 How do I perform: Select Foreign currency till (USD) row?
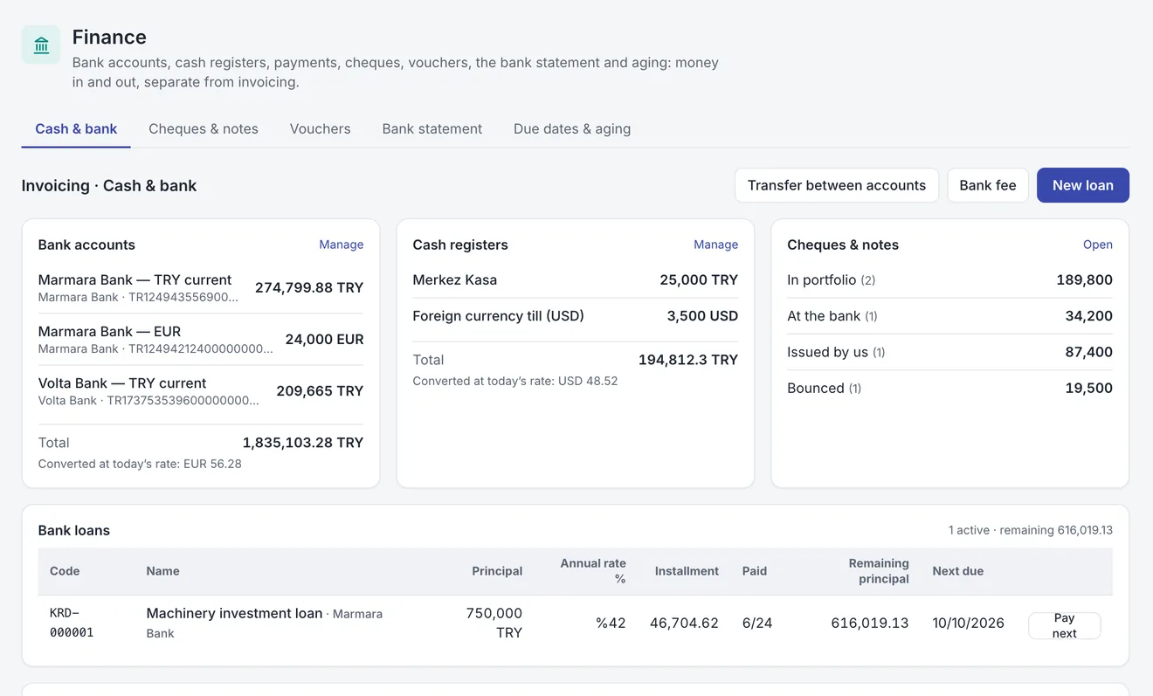pos(576,316)
